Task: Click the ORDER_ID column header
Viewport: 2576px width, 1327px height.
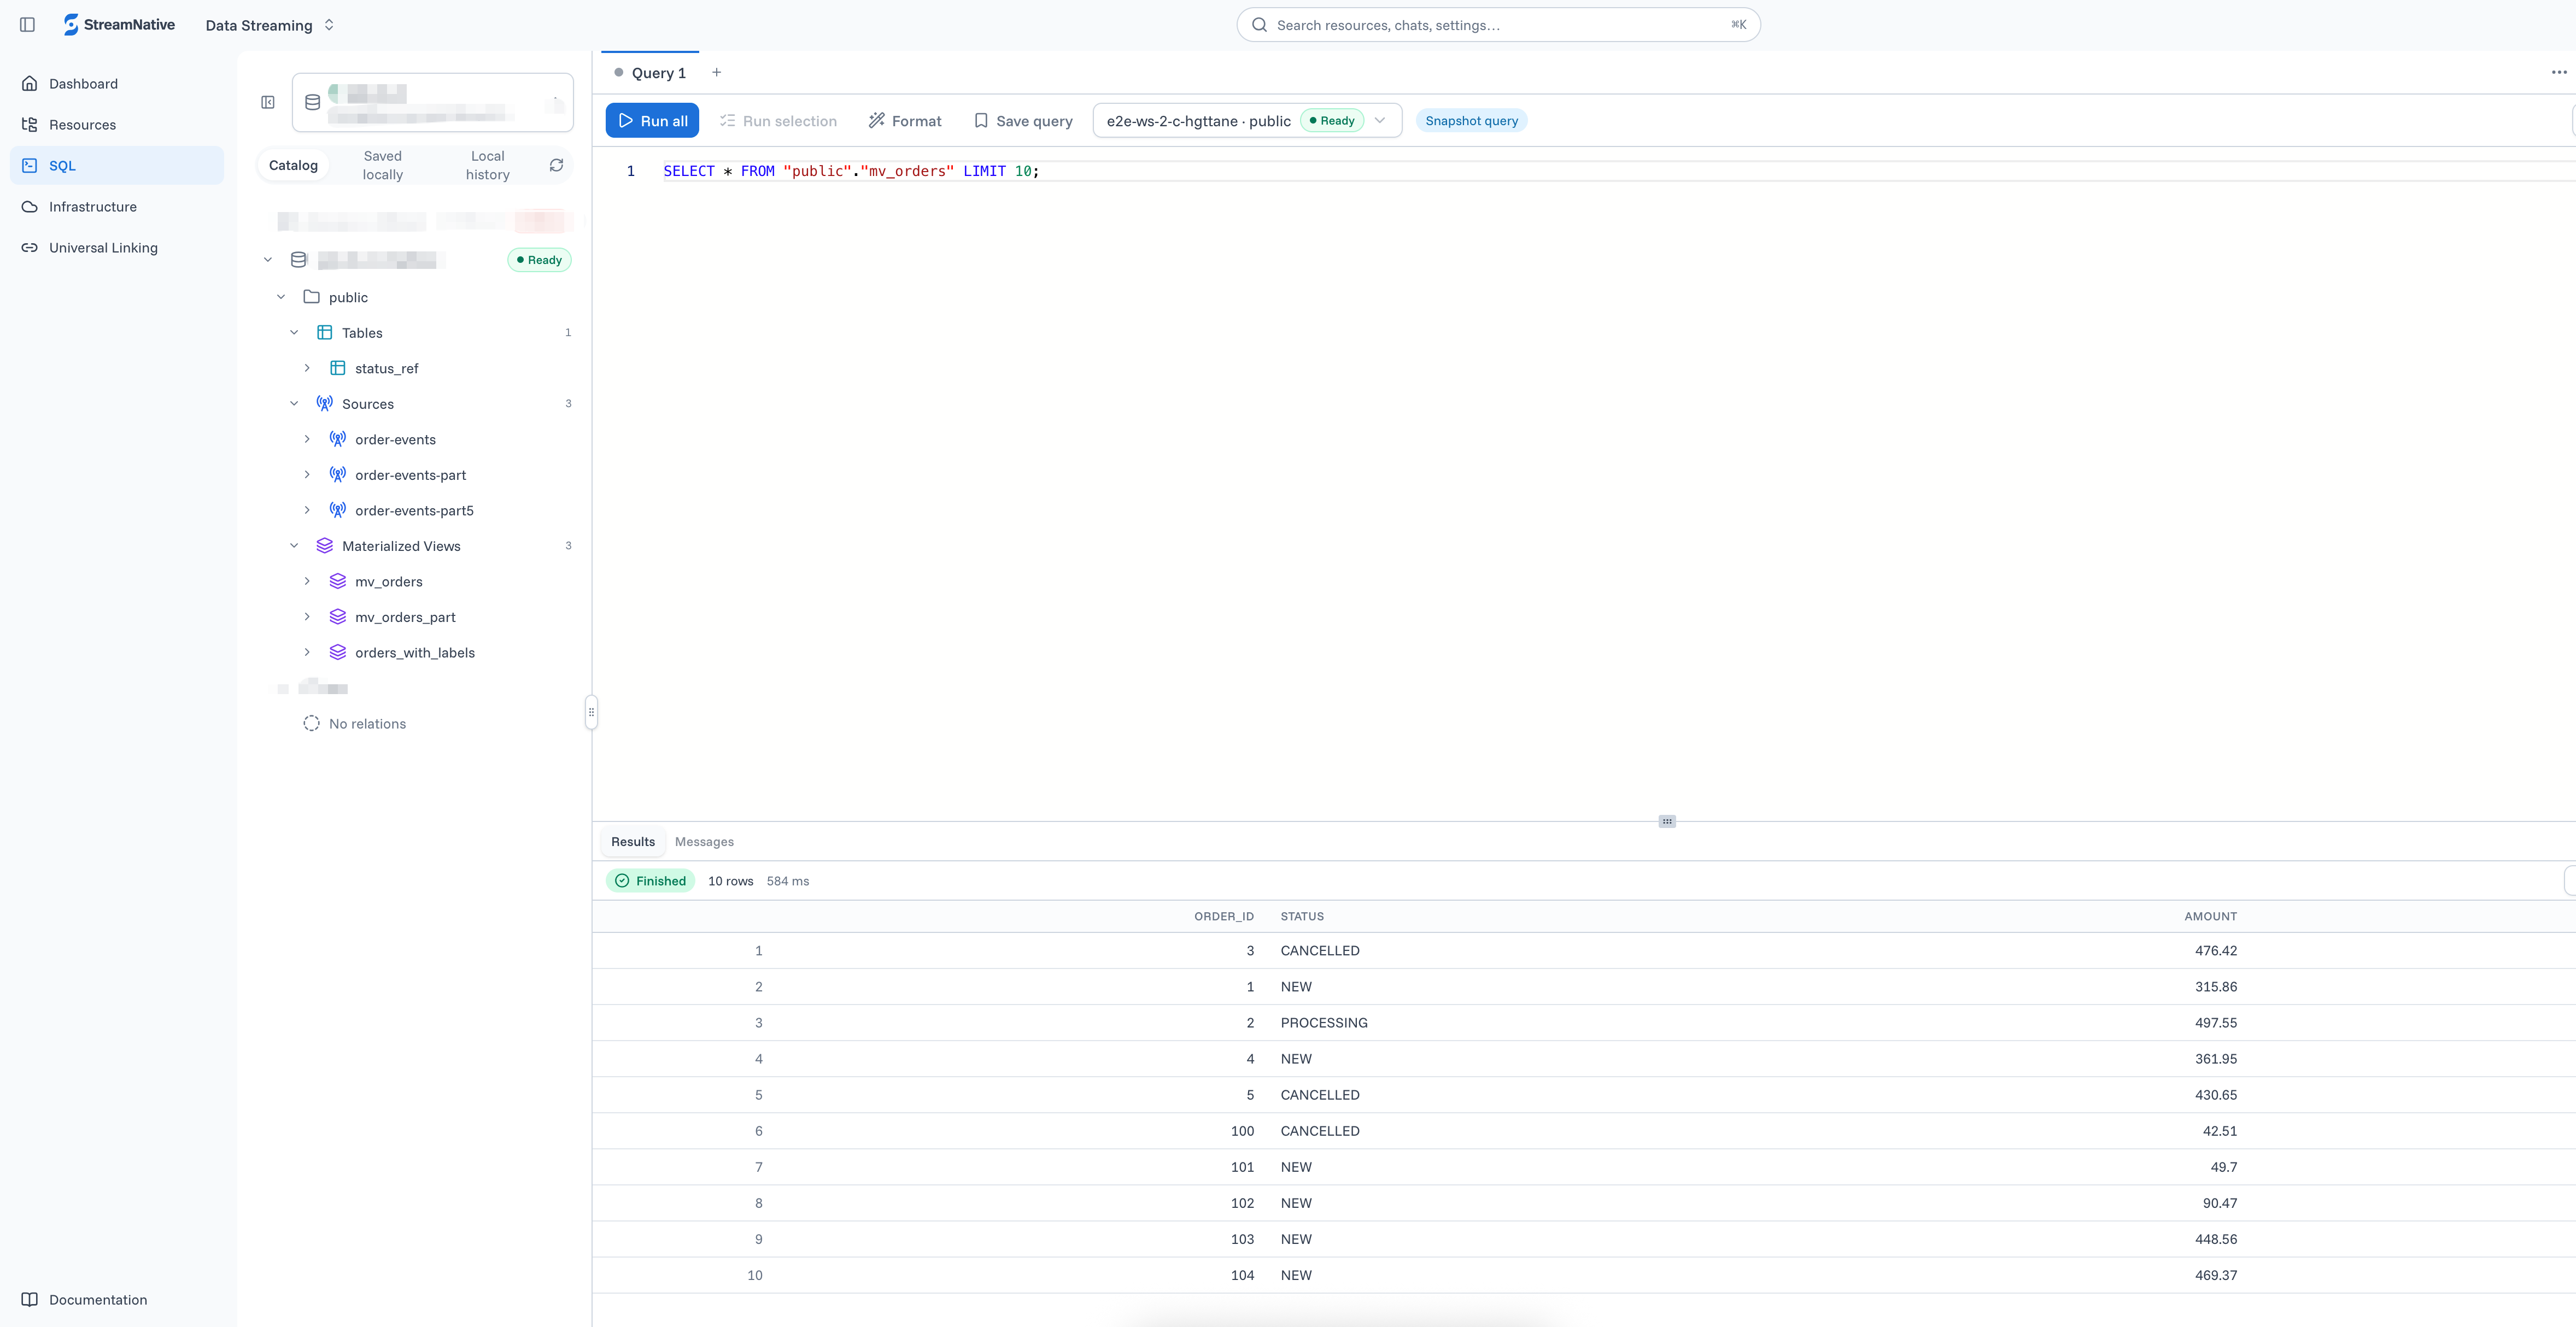Action: (x=1224, y=917)
